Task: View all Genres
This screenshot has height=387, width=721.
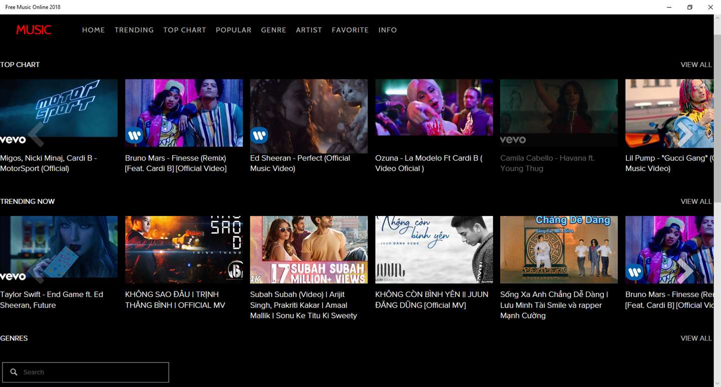Action: [x=696, y=338]
